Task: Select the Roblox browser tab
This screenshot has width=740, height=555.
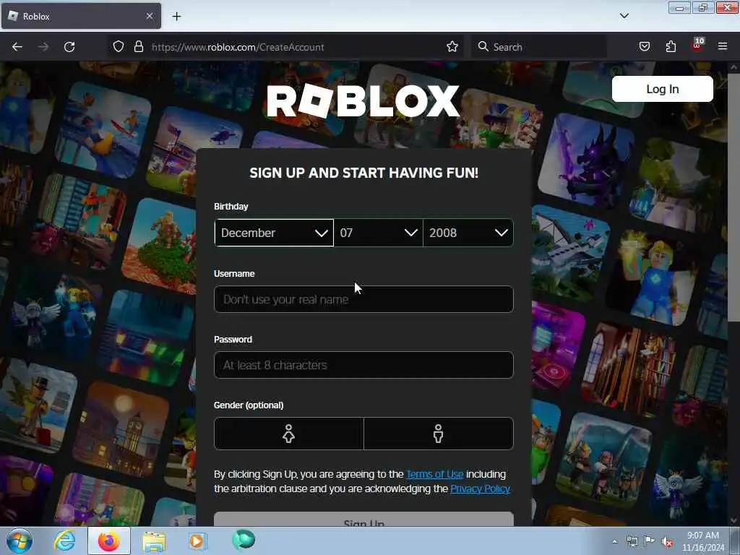Action: click(81, 16)
